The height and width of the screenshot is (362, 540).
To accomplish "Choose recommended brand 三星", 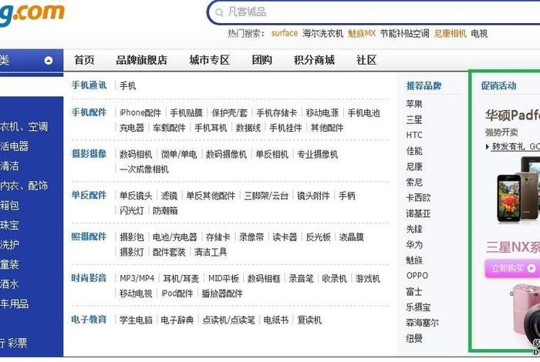I will coord(414,119).
